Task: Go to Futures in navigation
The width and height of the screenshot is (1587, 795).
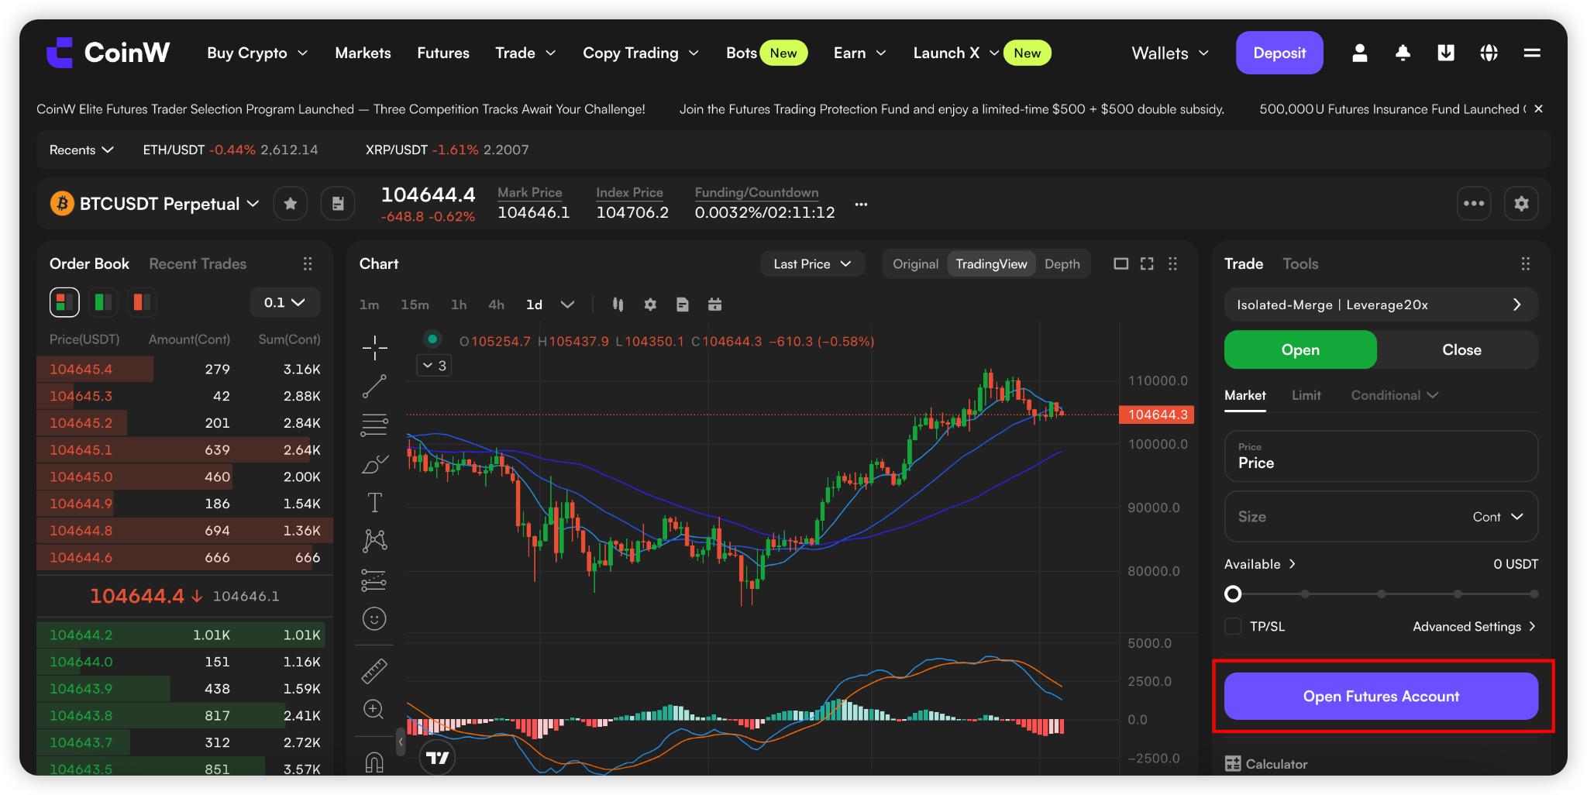Action: pyautogui.click(x=443, y=53)
